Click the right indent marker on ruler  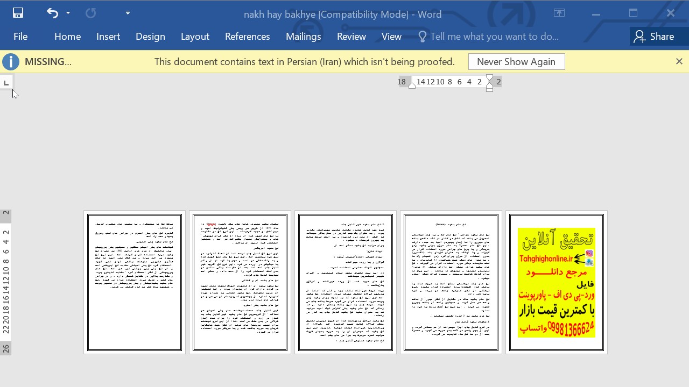(412, 85)
